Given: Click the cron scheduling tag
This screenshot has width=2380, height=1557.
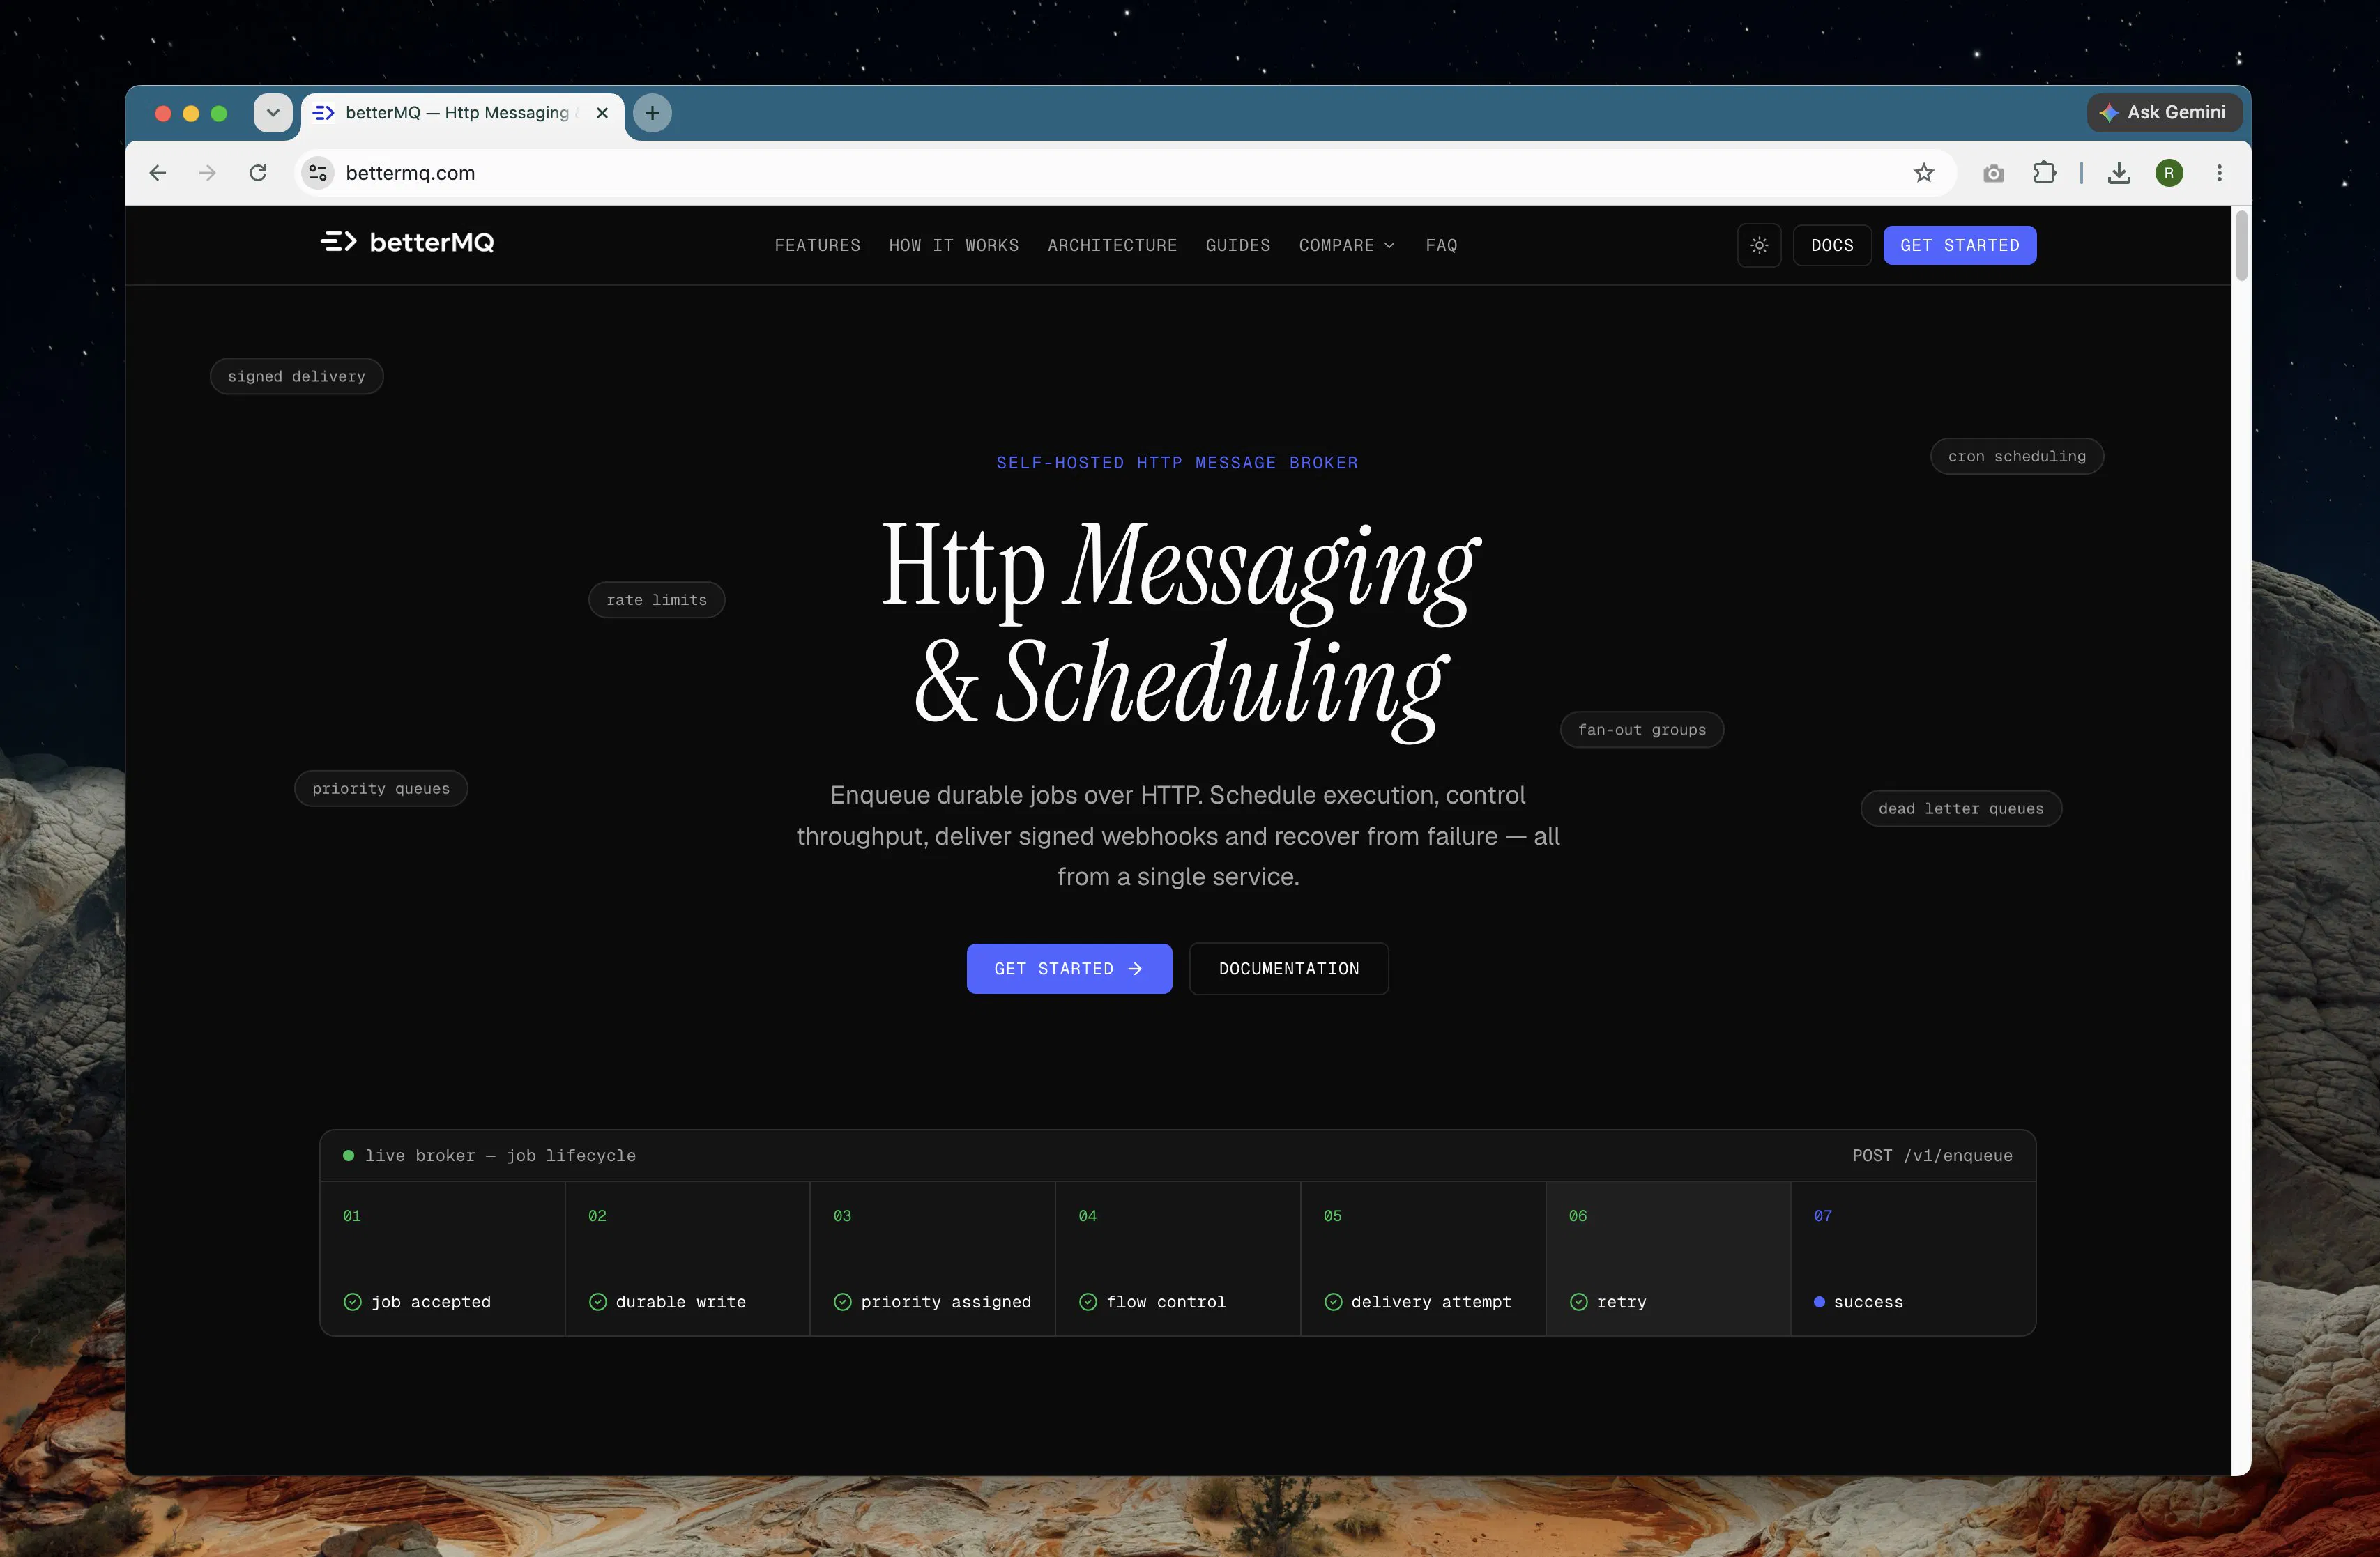Looking at the screenshot, I should (2017, 456).
